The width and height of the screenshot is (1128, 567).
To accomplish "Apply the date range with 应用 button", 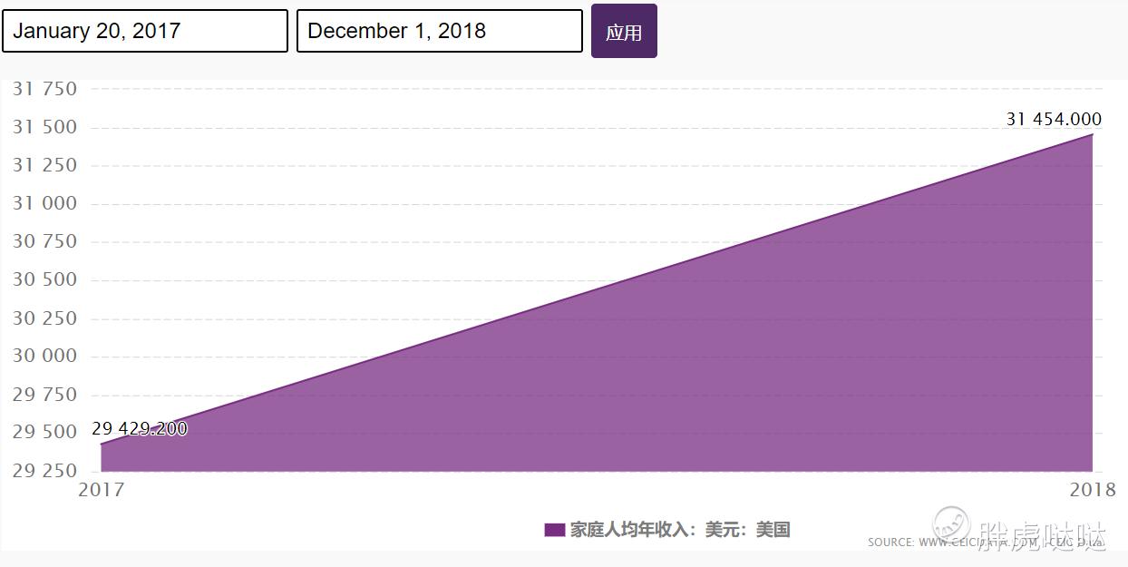I will point(624,31).
